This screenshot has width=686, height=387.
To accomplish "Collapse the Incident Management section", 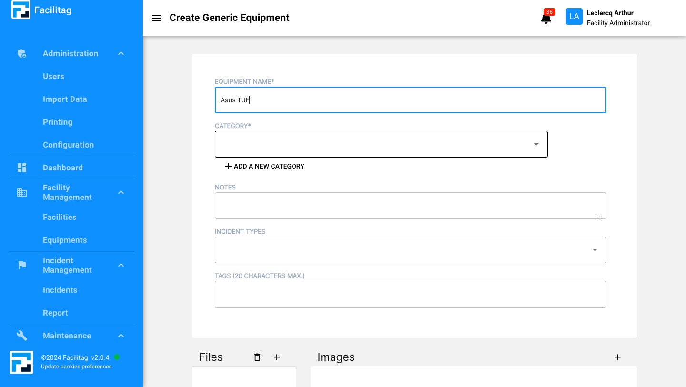I will [x=121, y=265].
